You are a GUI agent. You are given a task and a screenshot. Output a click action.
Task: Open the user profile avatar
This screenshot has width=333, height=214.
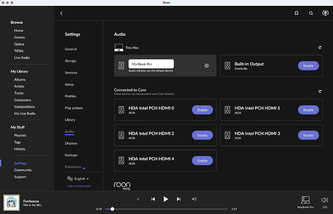pos(325,13)
